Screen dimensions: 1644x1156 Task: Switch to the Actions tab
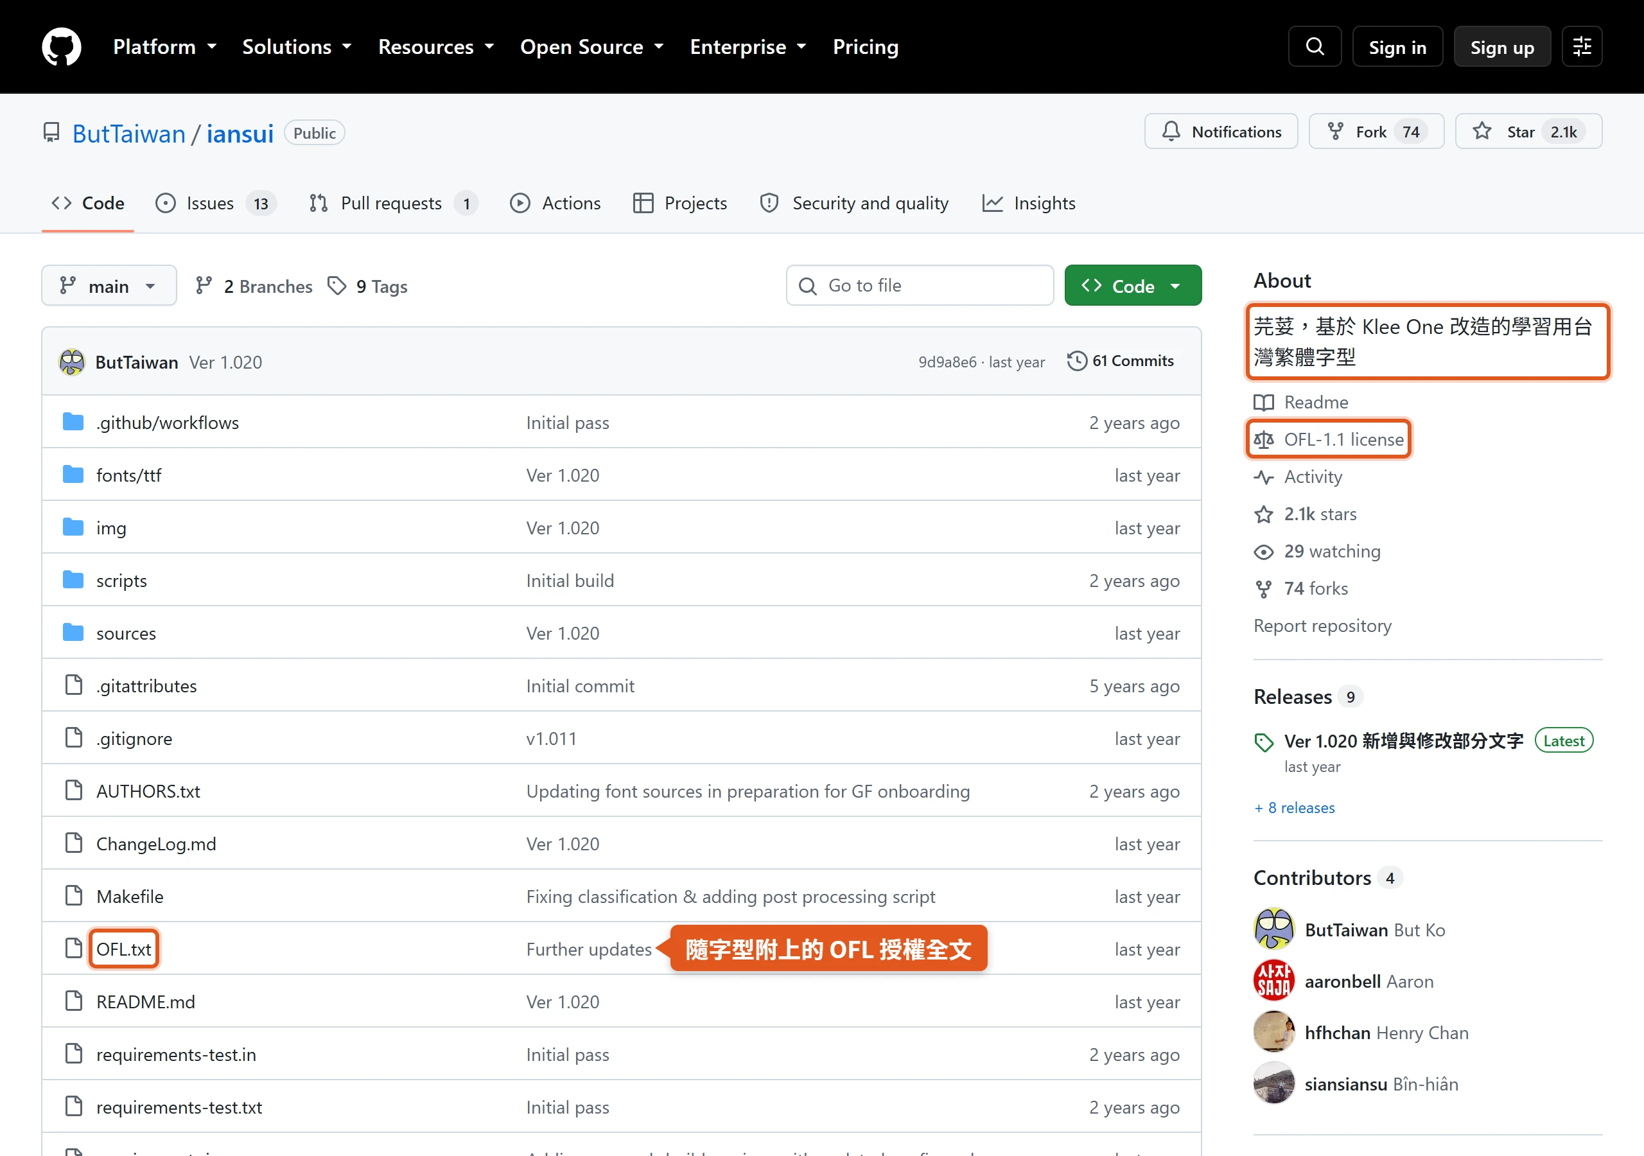coord(555,204)
